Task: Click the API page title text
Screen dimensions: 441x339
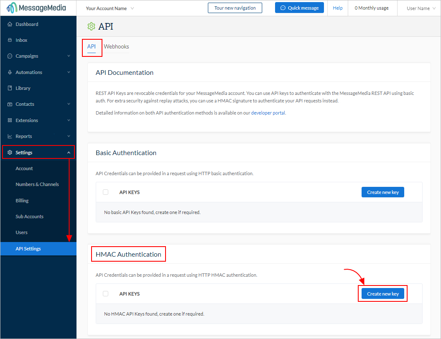Action: point(106,26)
